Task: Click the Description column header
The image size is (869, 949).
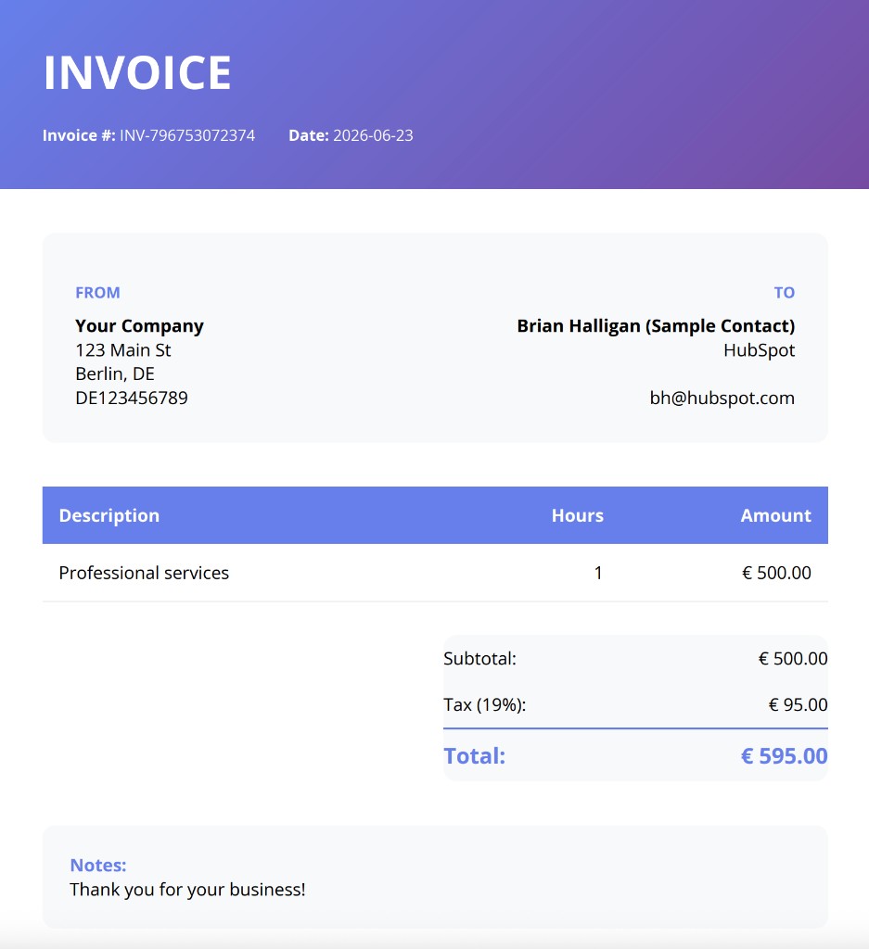Action: (x=109, y=515)
